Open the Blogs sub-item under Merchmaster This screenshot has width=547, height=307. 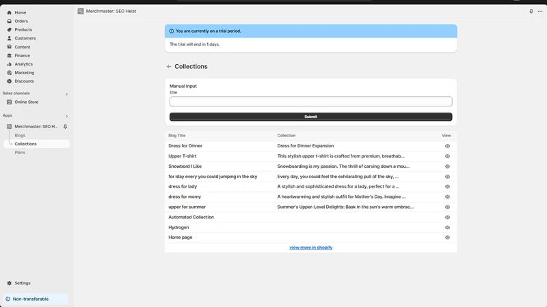(20, 135)
